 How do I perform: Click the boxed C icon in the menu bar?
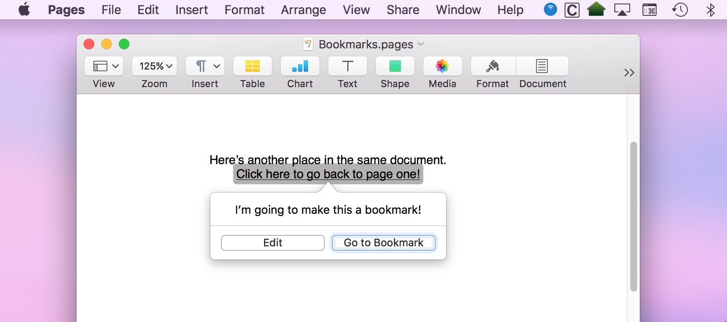572,10
